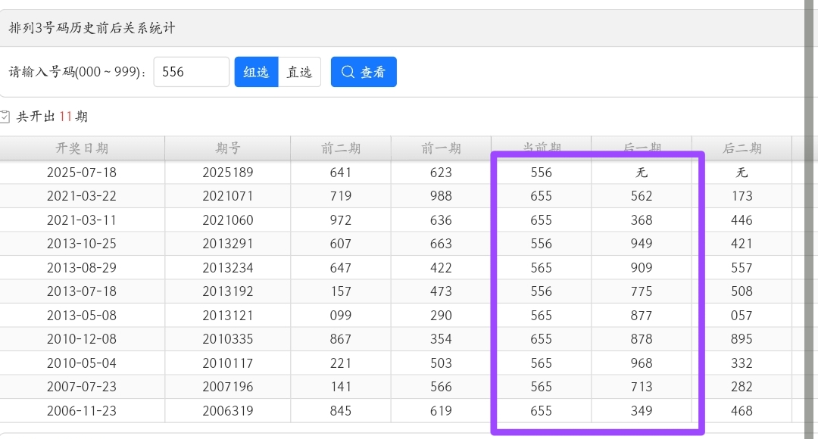Click value 968 in the 2010117 row

[642, 363]
